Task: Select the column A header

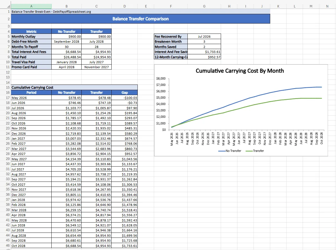Action: click(31, 6)
